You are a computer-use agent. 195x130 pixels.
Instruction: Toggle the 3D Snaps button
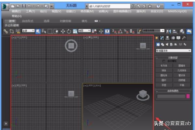click(114, 31)
